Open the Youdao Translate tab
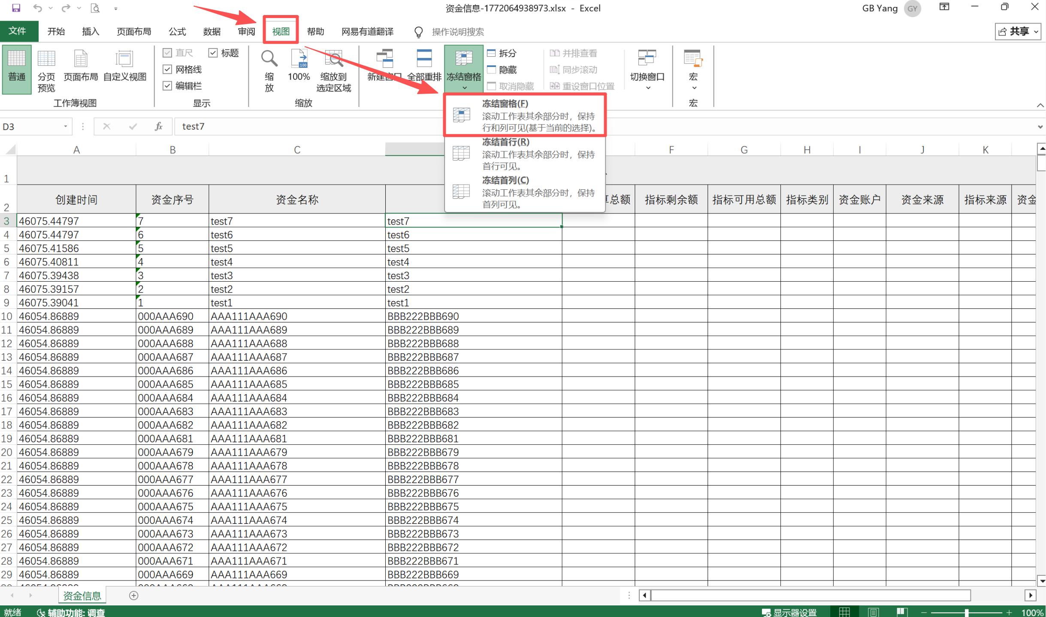The image size is (1046, 617). click(x=367, y=31)
